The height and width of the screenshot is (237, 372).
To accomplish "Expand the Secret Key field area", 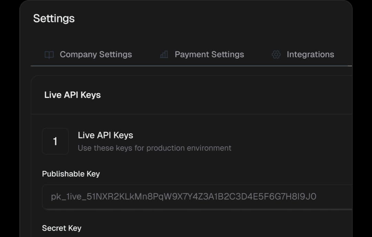I will pyautogui.click(x=61, y=228).
